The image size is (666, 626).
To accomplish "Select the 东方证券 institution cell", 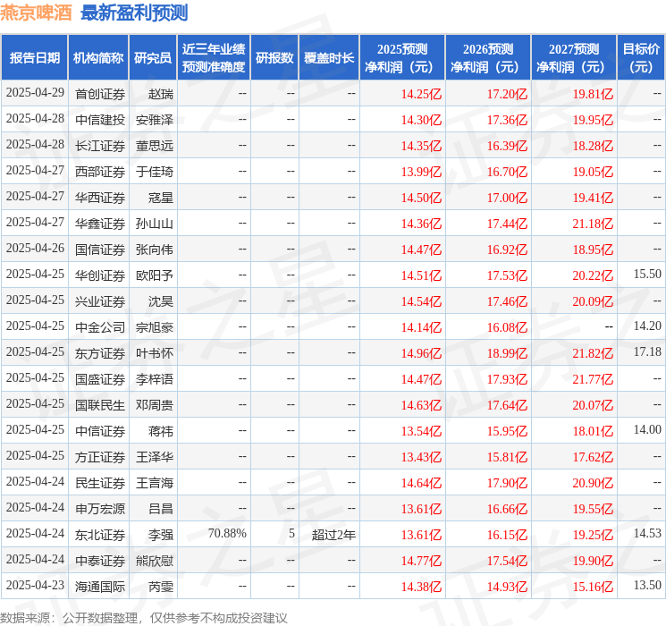I will coord(100,353).
